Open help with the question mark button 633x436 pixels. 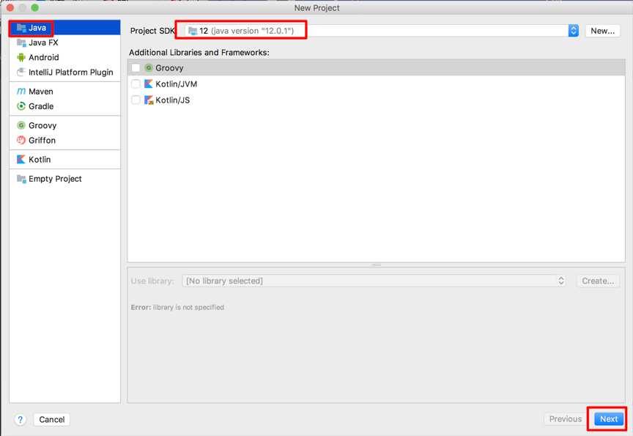click(21, 419)
